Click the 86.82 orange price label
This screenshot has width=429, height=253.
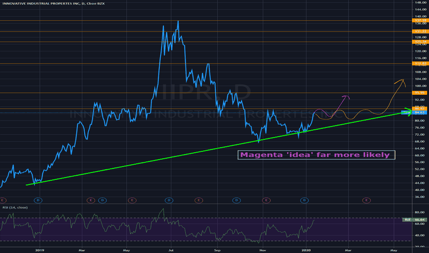(x=420, y=109)
